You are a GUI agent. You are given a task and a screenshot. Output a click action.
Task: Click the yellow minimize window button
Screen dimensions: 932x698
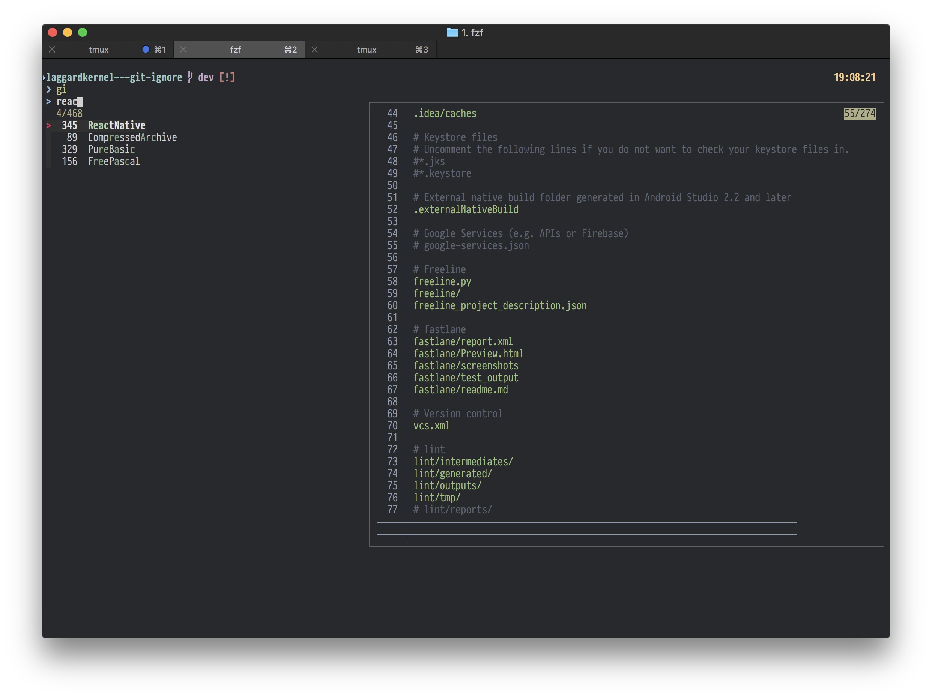tap(68, 32)
